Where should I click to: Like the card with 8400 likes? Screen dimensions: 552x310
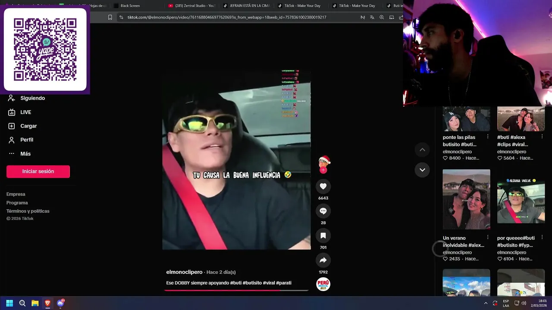tap(445, 158)
